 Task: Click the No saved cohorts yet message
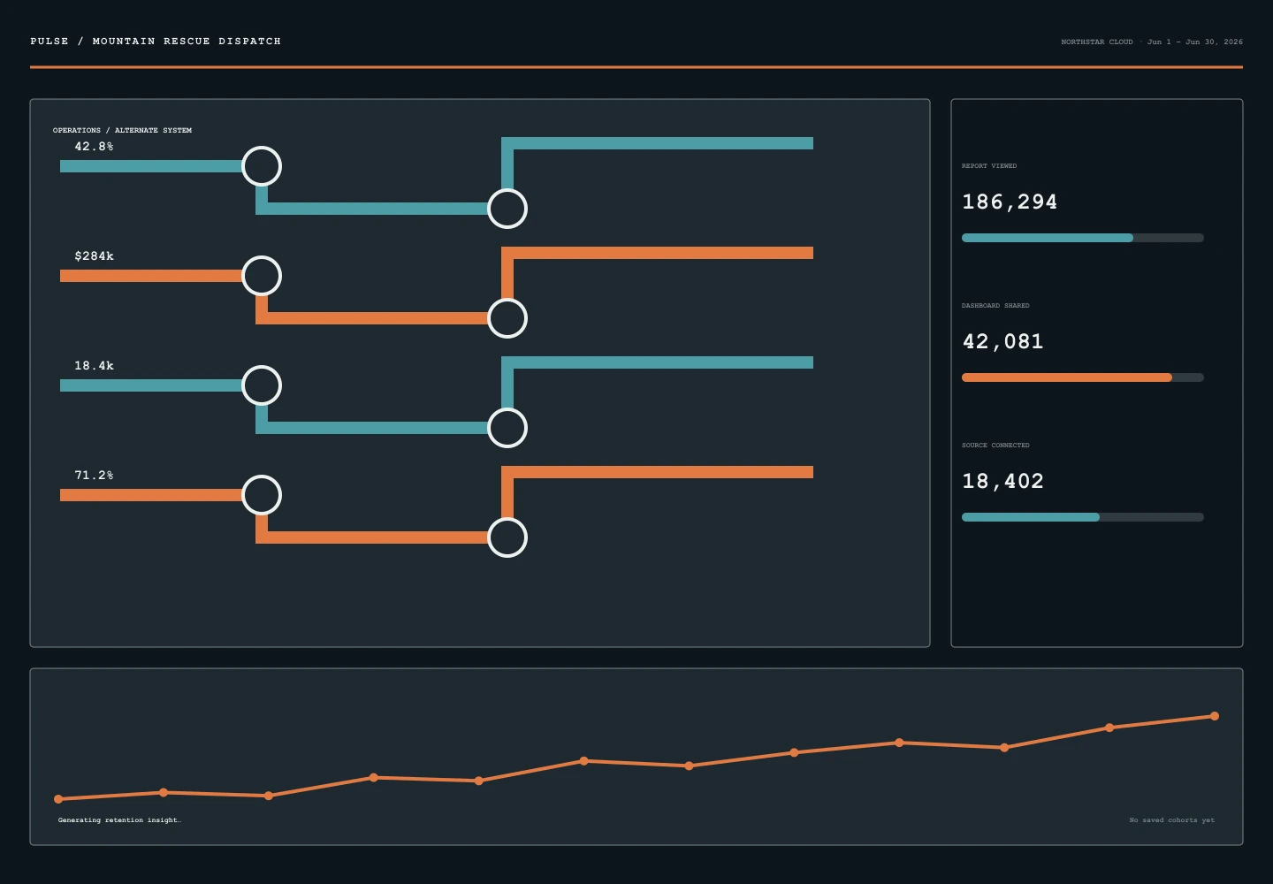click(x=1172, y=820)
